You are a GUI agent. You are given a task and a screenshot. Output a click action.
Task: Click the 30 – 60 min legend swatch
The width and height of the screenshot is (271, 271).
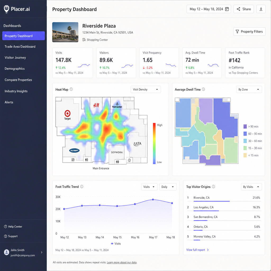[245, 141]
